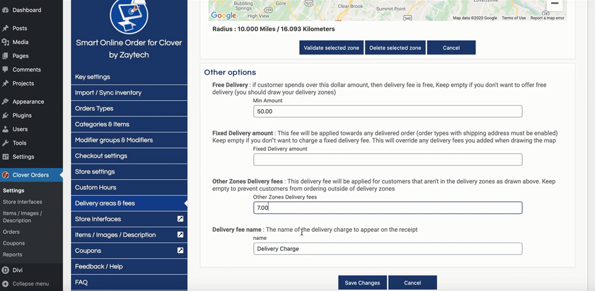Open external link icon beside Store Interfaces
The height and width of the screenshot is (291, 595).
pyautogui.click(x=180, y=219)
